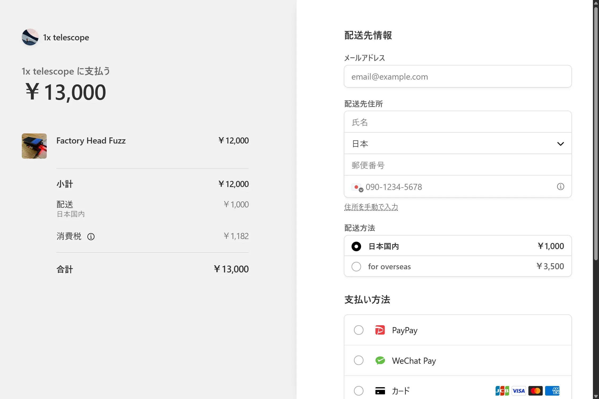Click the phone number info icon

point(560,187)
